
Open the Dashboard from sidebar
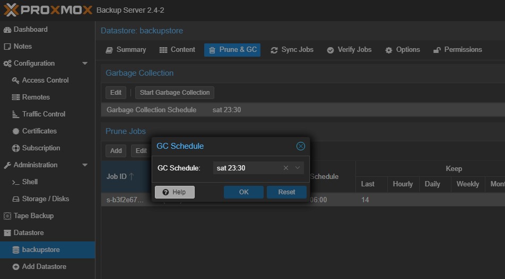pos(30,30)
